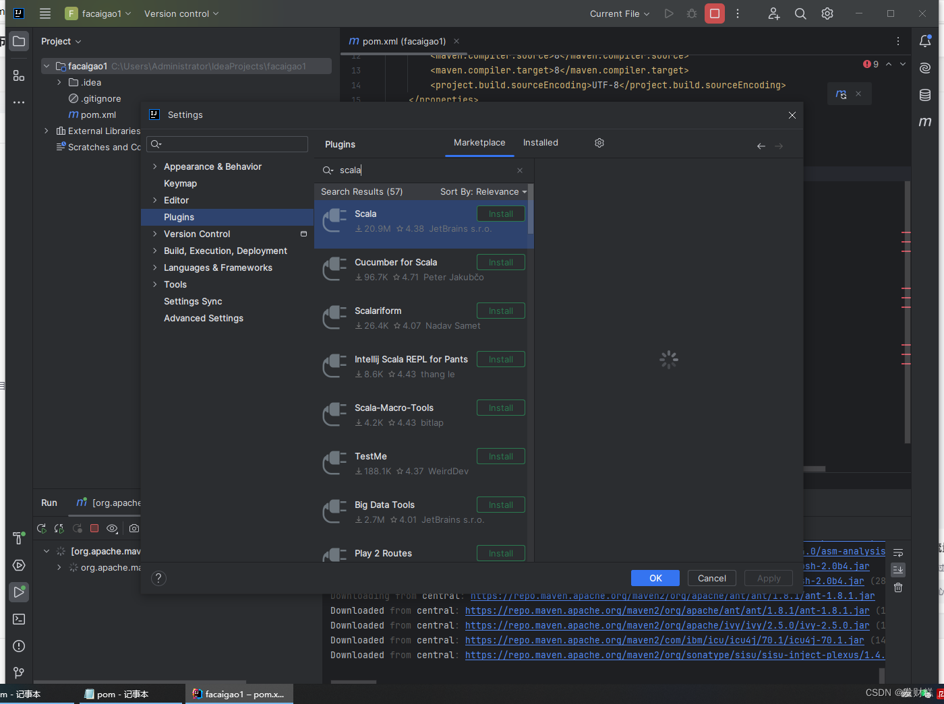
Task: Open the Run tool window icon
Action: pyautogui.click(x=19, y=592)
